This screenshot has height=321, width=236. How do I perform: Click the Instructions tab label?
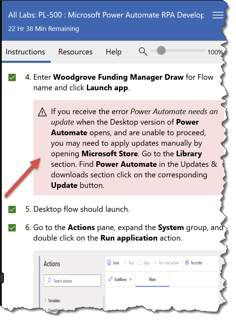[x=25, y=52]
